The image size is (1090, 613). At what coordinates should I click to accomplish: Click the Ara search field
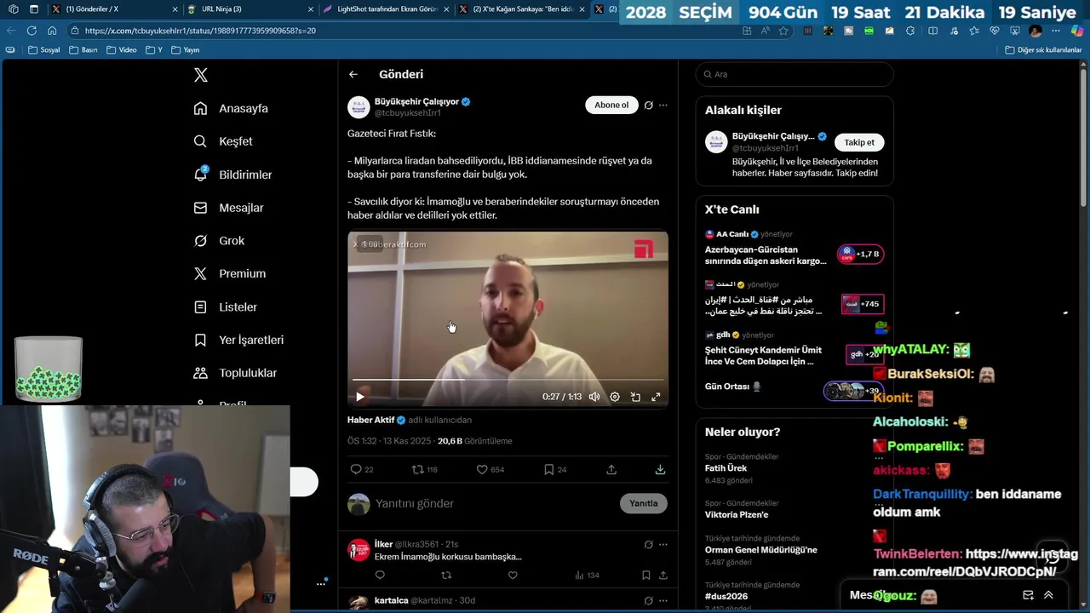[795, 74]
